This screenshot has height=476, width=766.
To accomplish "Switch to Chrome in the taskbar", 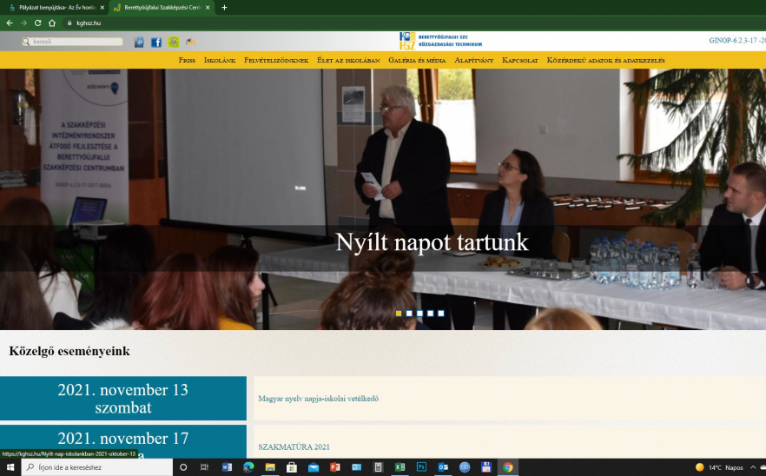I will 507,467.
